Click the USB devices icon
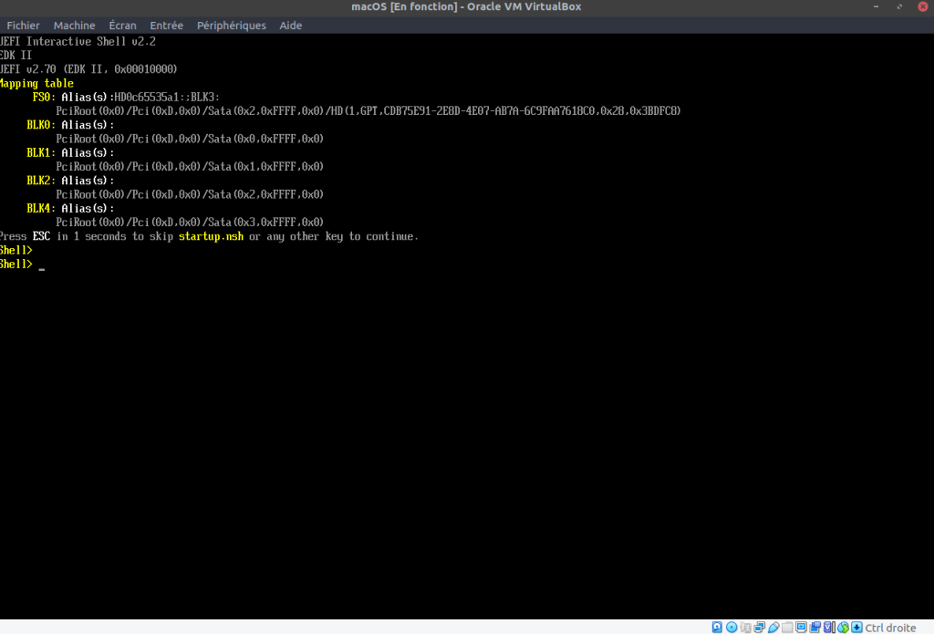Image resolution: width=934 pixels, height=634 pixels. click(773, 627)
